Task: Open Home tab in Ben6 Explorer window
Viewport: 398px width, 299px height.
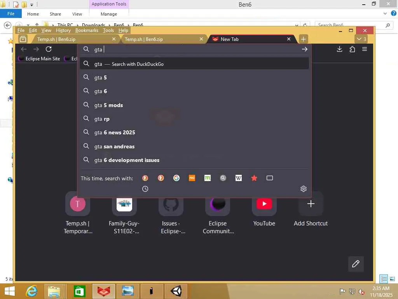Action: point(33,14)
